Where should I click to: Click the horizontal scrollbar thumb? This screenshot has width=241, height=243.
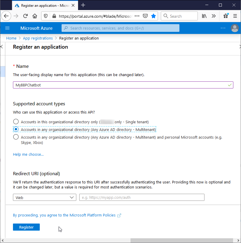pyautogui.click(x=181, y=241)
